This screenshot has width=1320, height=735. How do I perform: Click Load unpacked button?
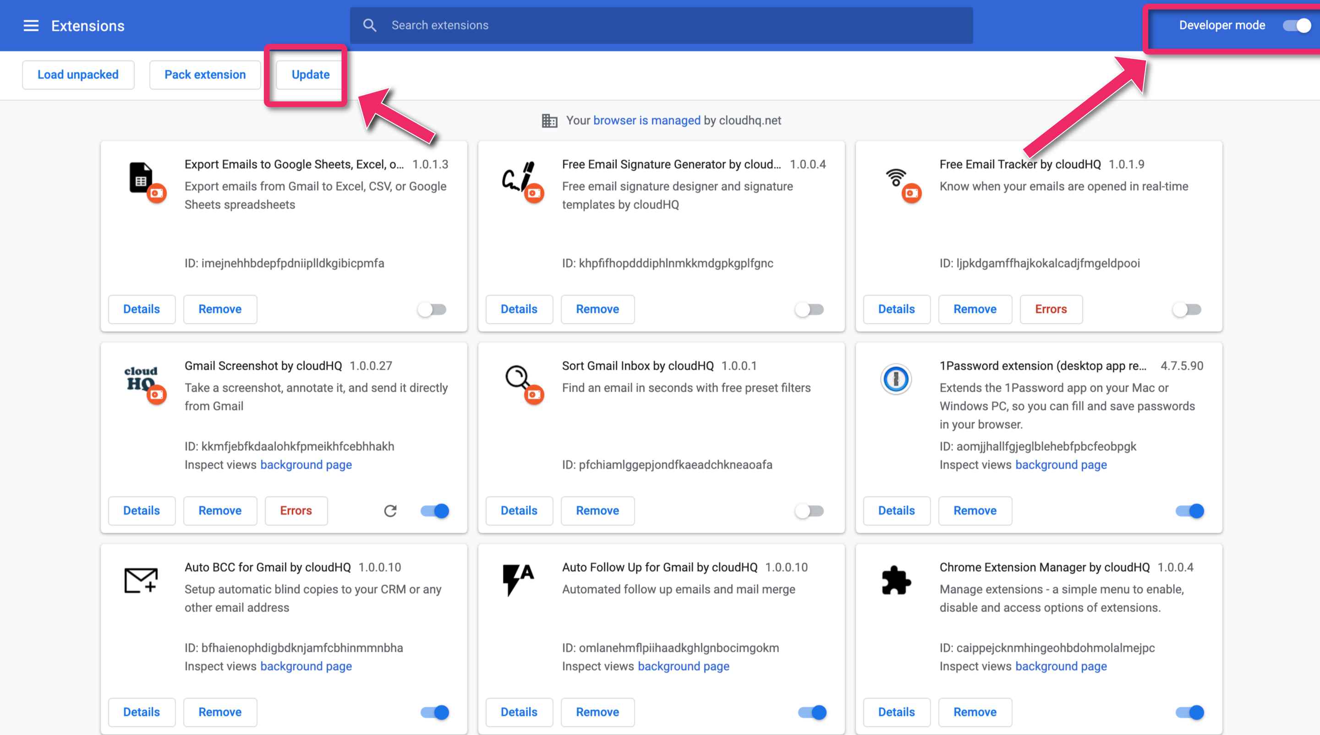click(77, 75)
